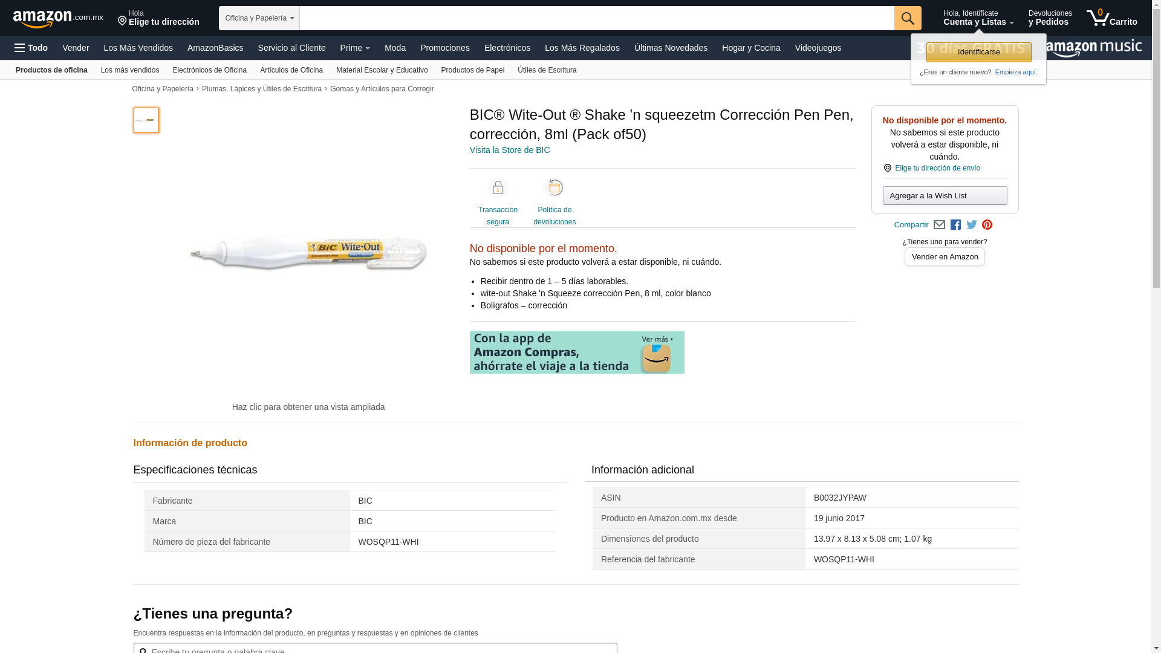Click the secure transaction lock icon
1161x653 pixels.
tap(498, 188)
